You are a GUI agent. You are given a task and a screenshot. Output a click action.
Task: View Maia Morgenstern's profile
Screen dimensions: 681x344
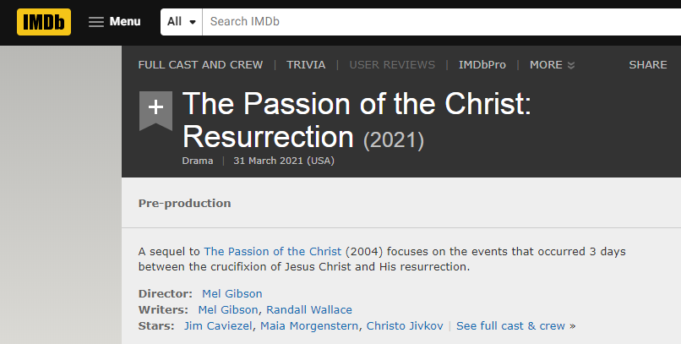[x=310, y=325]
